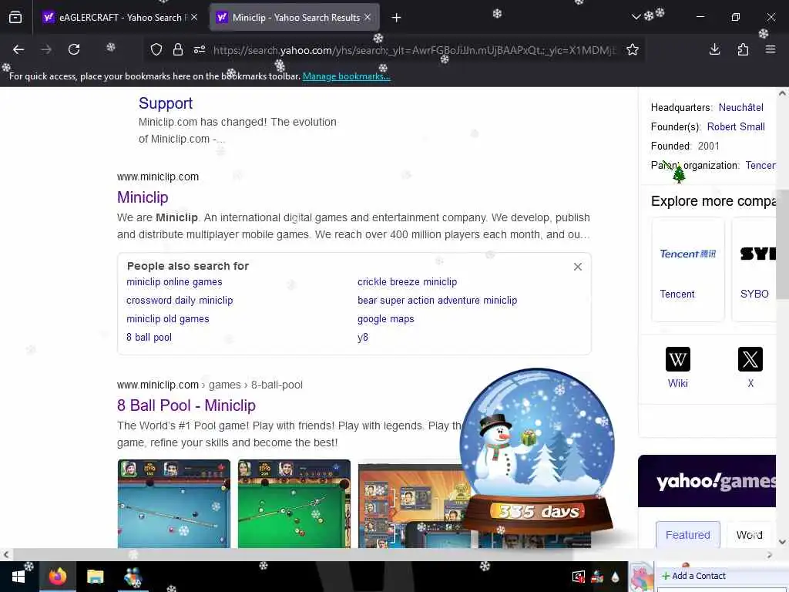This screenshot has width=789, height=592.
Task: Go back to the previous page
Action: click(18, 49)
